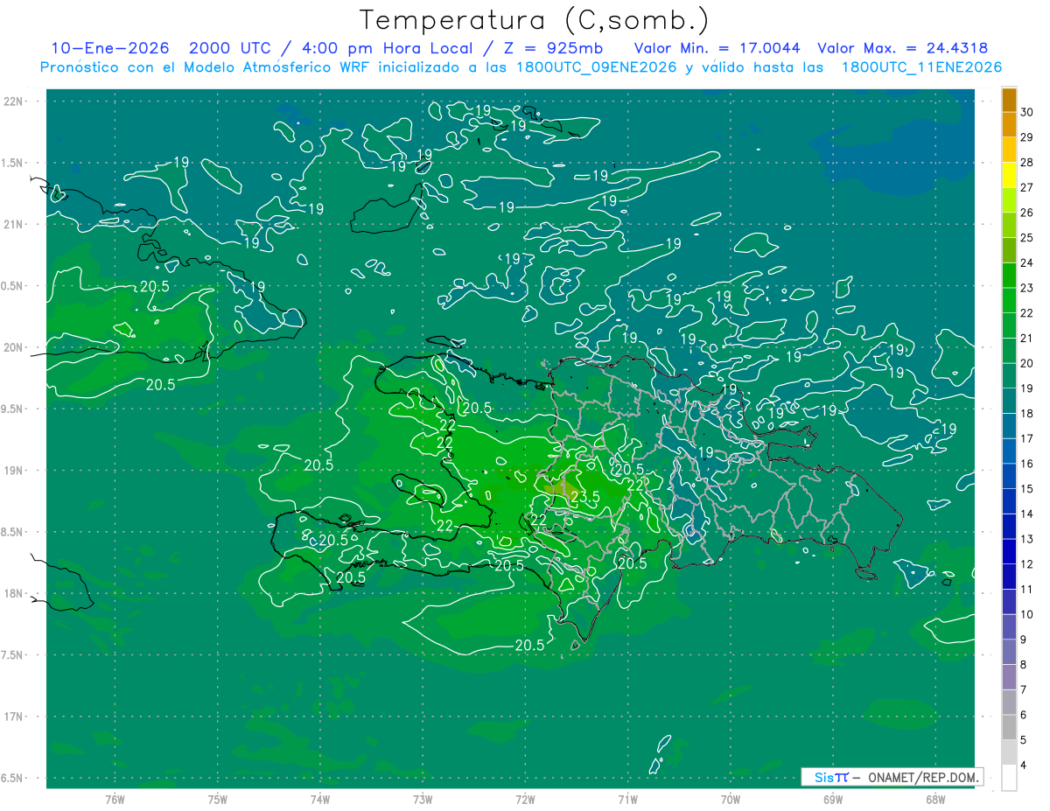Pick the dark orange swatch above 30
1050x811 pixels.
(1009, 100)
